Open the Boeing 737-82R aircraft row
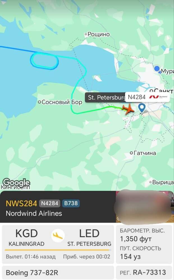 click(x=58, y=273)
